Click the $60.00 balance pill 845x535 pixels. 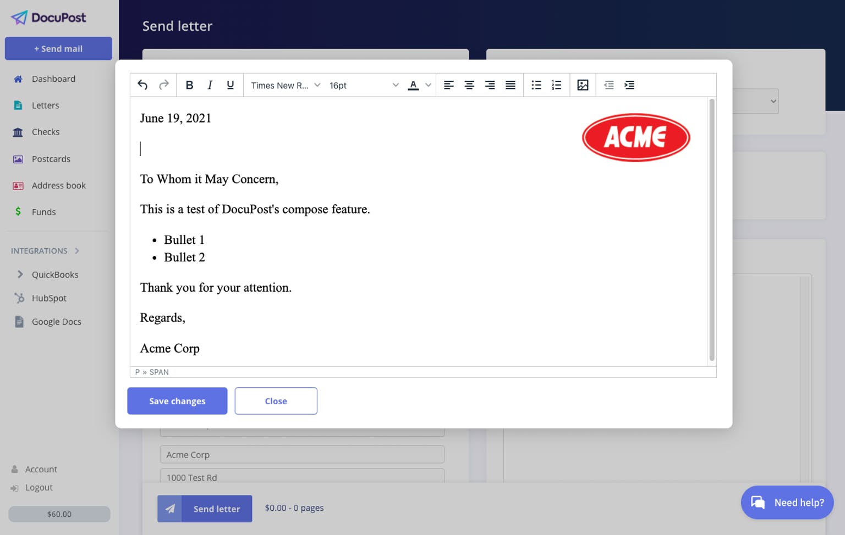click(x=59, y=514)
